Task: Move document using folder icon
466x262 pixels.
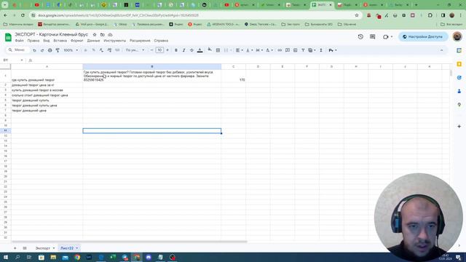Action: coord(102,35)
